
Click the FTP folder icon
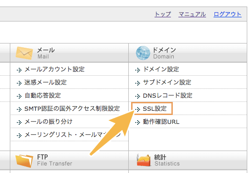(x=24, y=161)
